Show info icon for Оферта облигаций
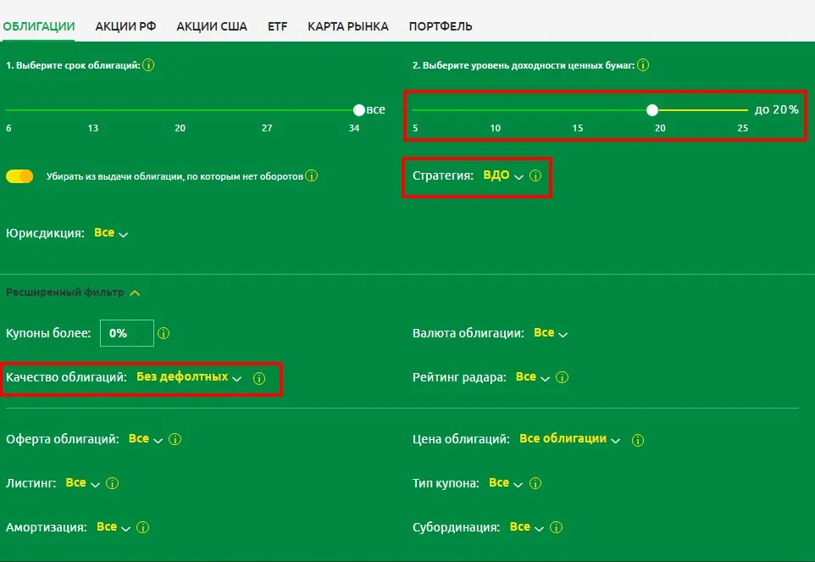815x562 pixels. point(175,439)
